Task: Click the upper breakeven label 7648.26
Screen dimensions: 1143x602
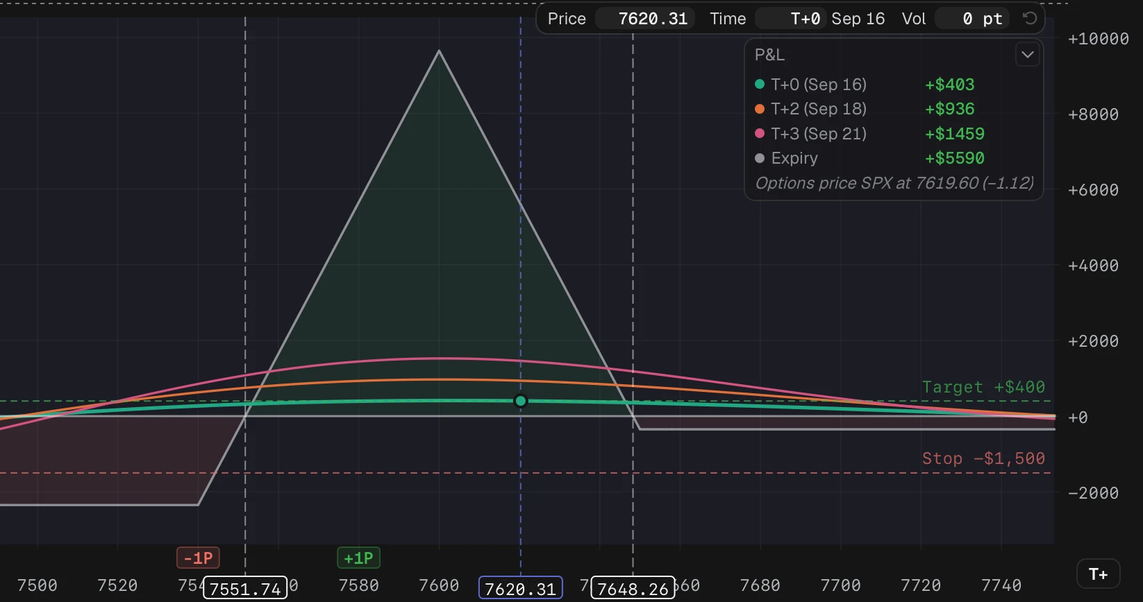Action: (x=633, y=589)
